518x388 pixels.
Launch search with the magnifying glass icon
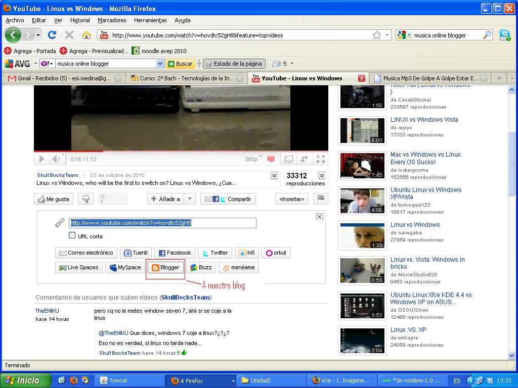487,35
